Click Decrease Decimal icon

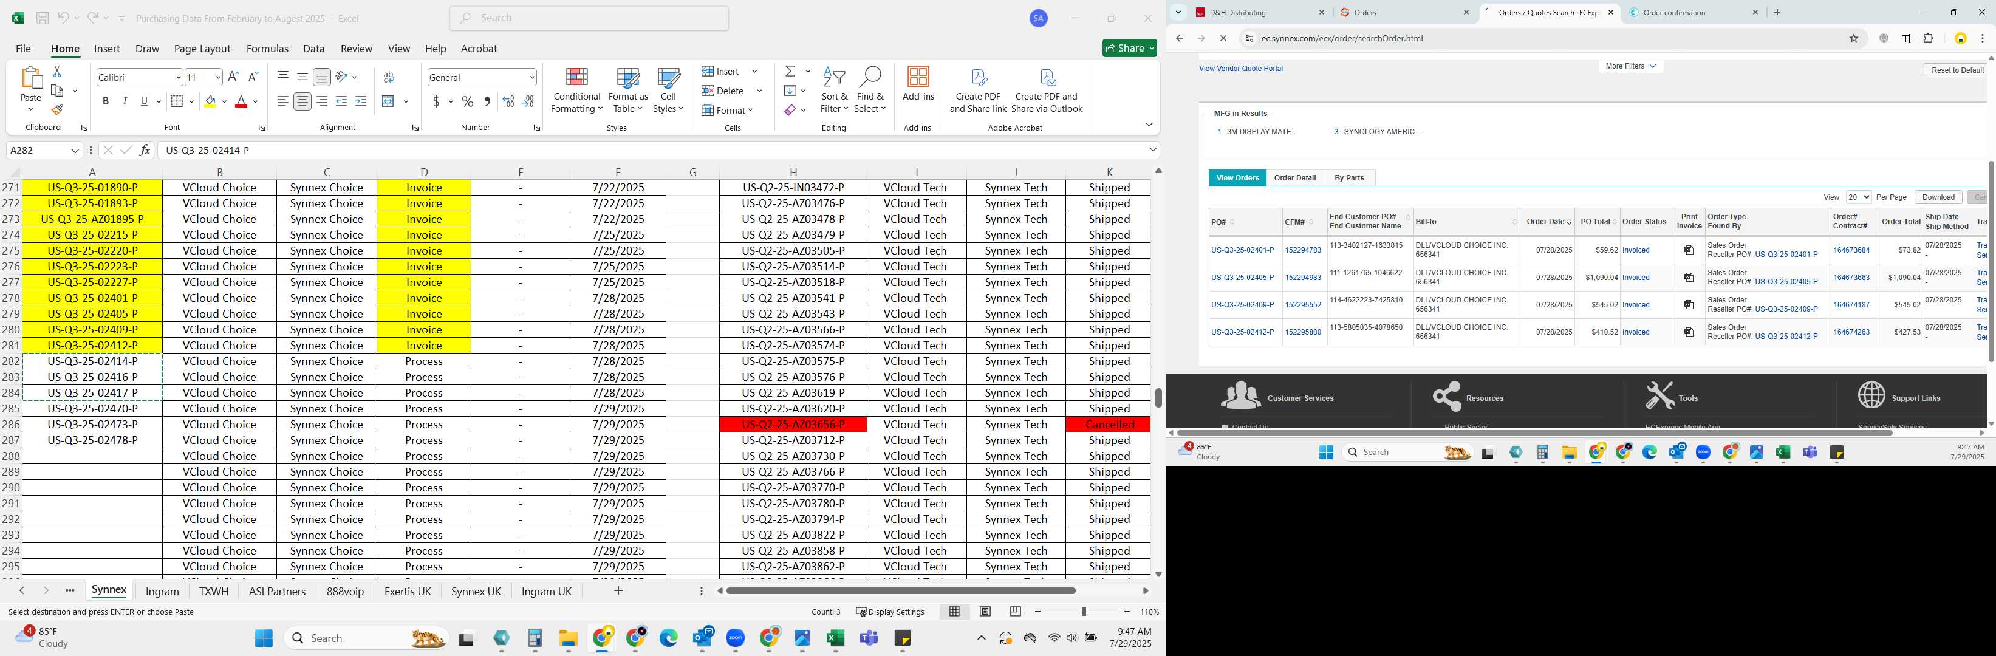pos(528,101)
